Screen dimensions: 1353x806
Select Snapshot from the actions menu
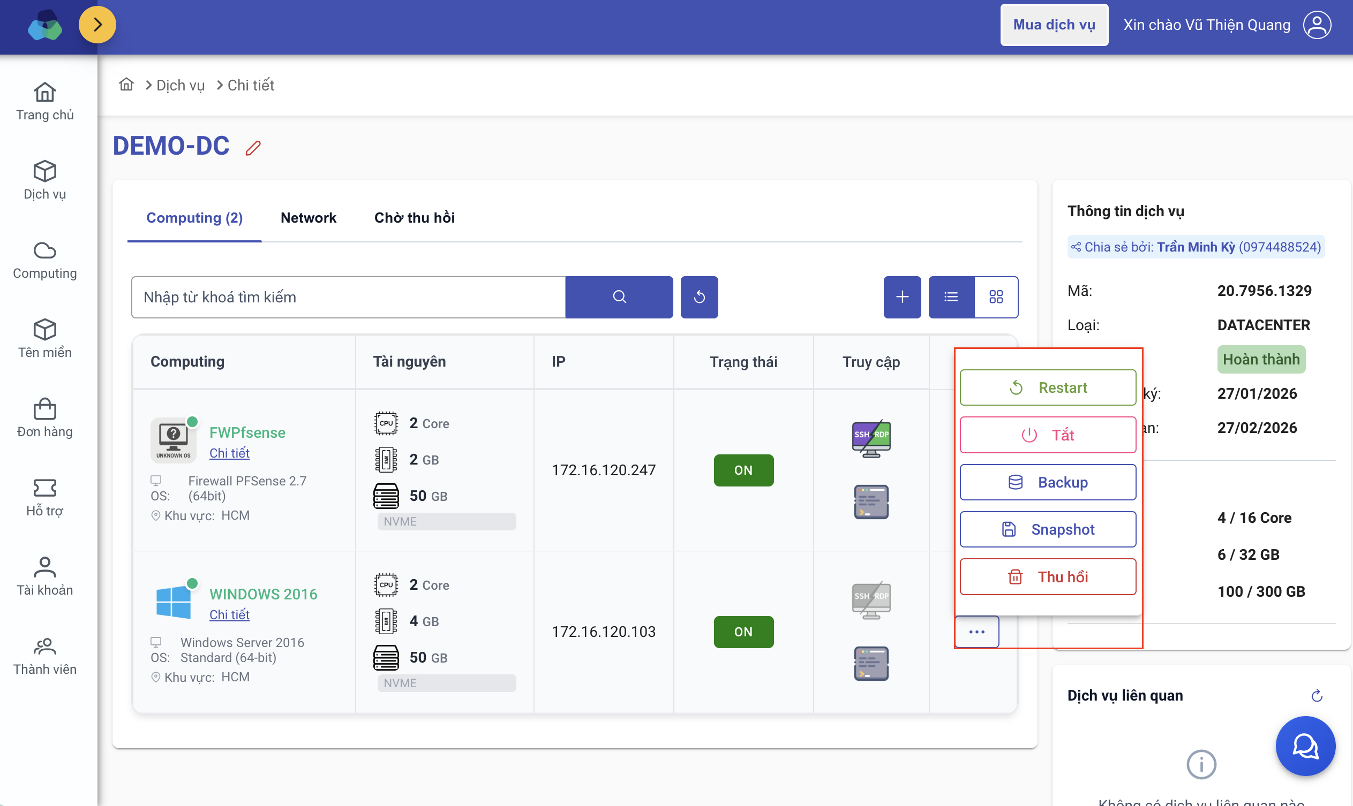click(1048, 529)
